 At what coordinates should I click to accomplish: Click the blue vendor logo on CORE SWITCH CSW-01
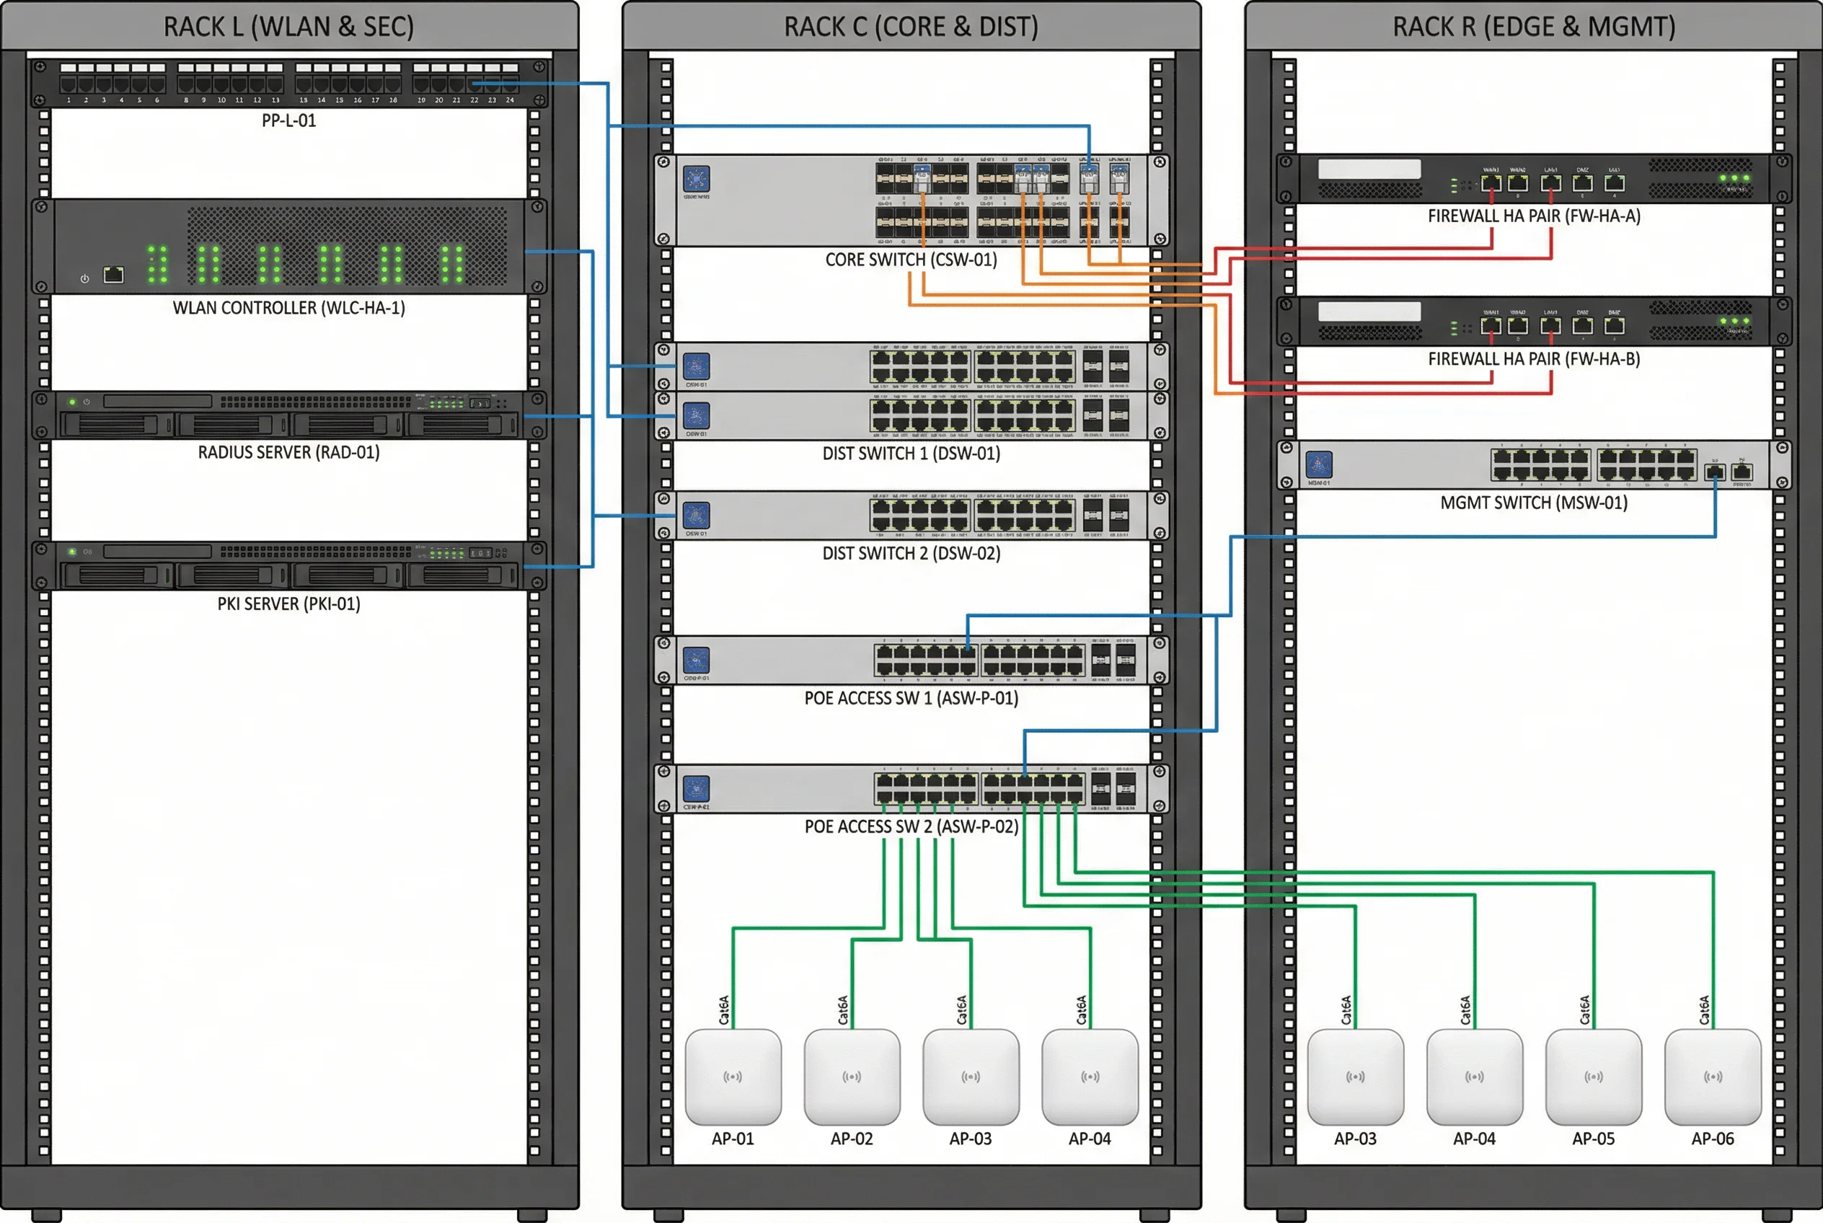[697, 178]
